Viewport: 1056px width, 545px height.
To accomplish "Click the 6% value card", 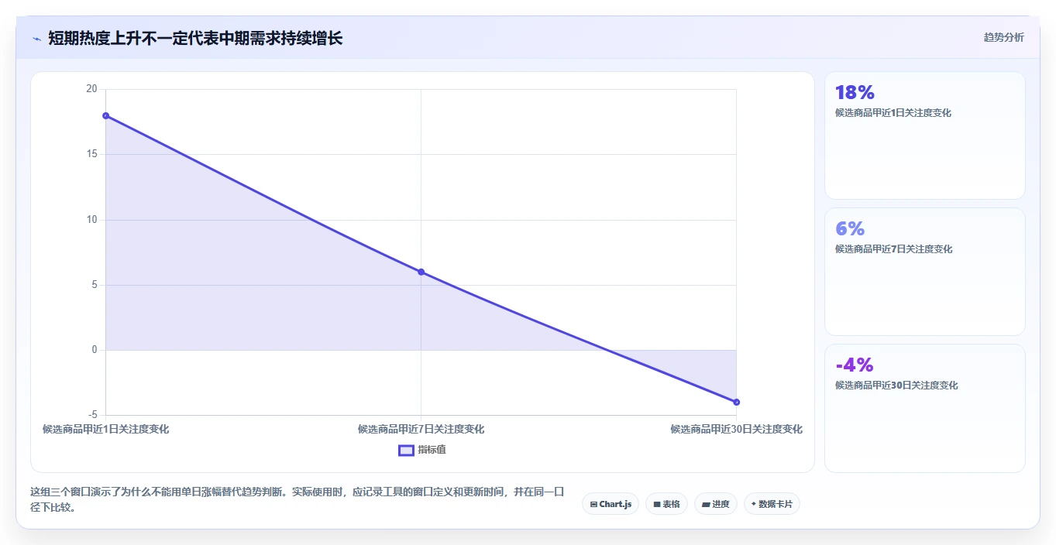I will 924,272.
